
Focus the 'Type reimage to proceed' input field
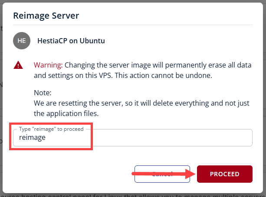click(x=133, y=138)
